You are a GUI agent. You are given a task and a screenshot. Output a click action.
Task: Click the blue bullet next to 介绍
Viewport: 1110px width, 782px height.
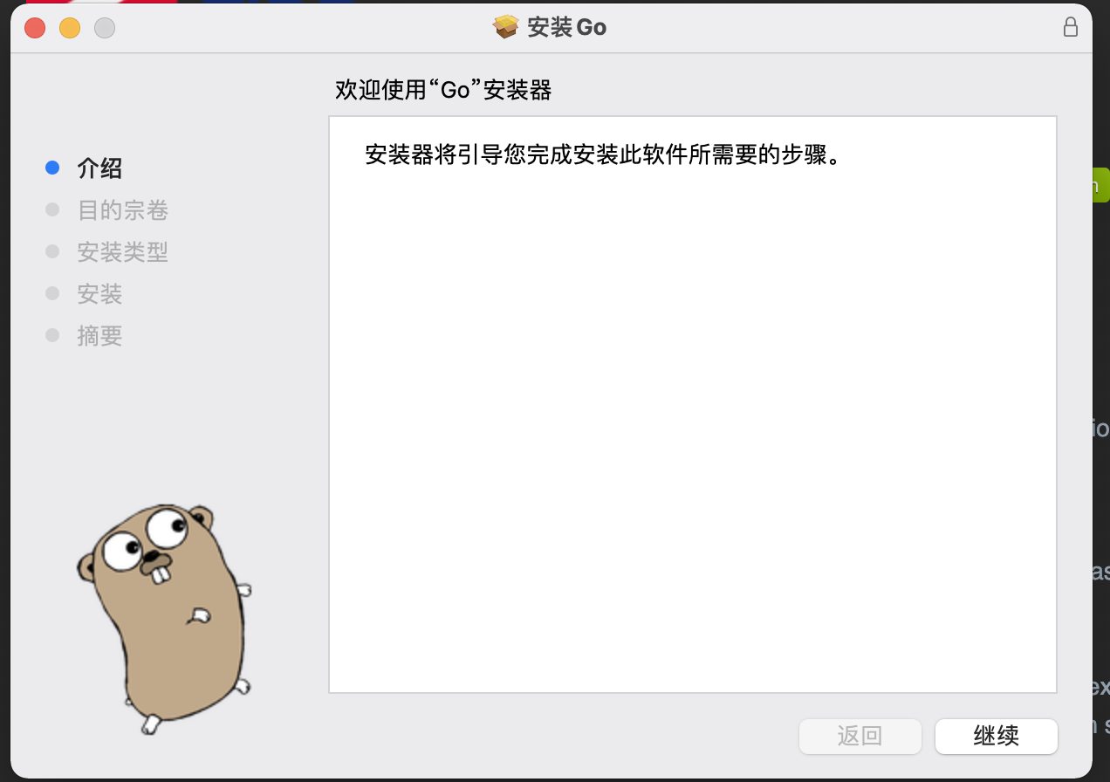click(52, 168)
